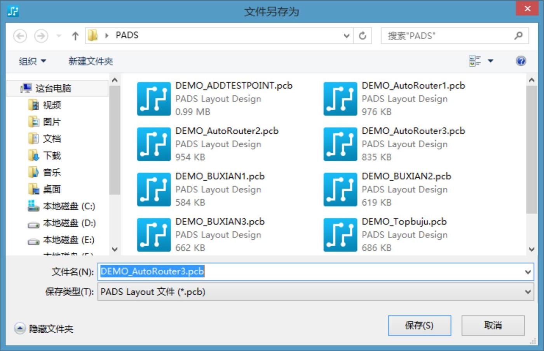The image size is (544, 351).
Task: Click the 桌面 folder icon
Action: 34,189
